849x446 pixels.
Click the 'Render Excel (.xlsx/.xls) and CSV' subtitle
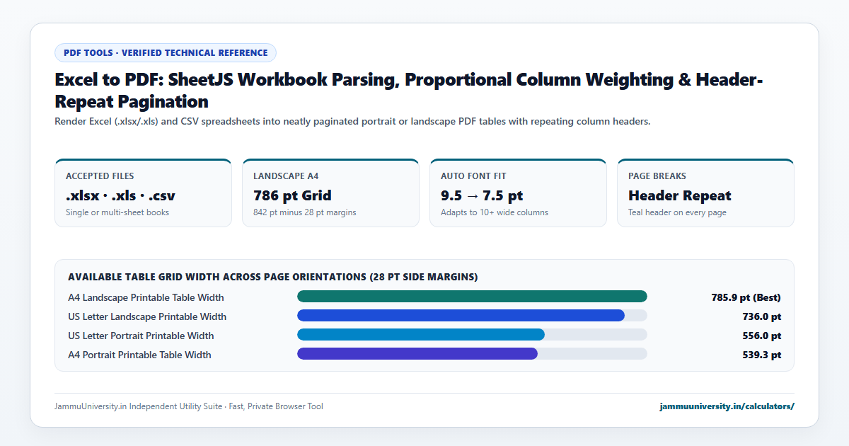click(352, 122)
